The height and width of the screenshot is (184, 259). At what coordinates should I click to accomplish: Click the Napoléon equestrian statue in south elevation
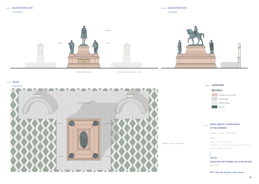click(84, 35)
